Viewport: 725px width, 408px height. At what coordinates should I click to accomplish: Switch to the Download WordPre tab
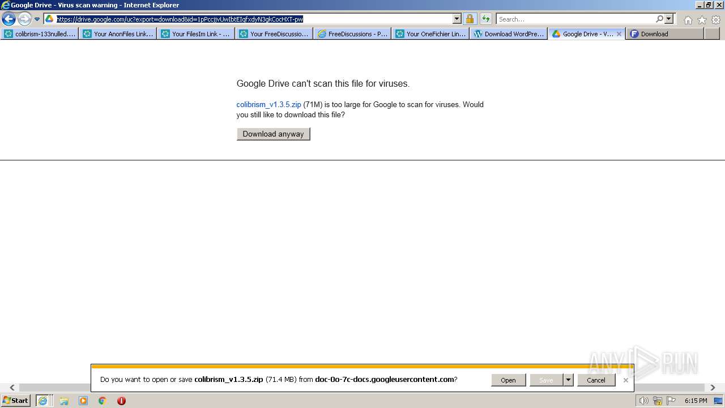tap(509, 34)
